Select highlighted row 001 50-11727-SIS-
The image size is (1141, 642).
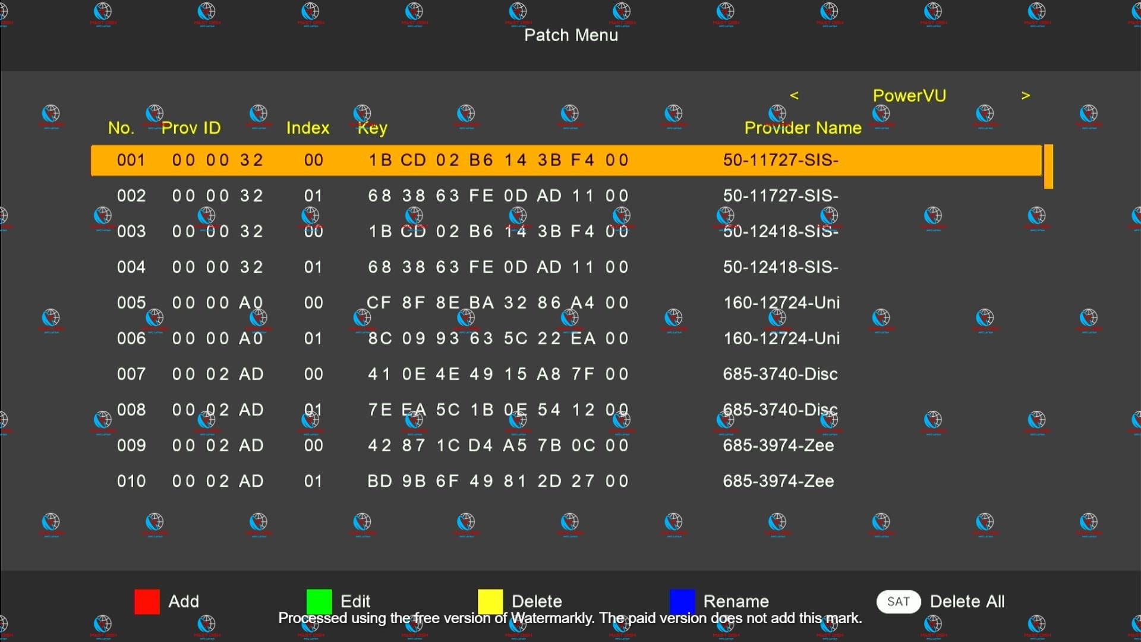click(x=565, y=160)
